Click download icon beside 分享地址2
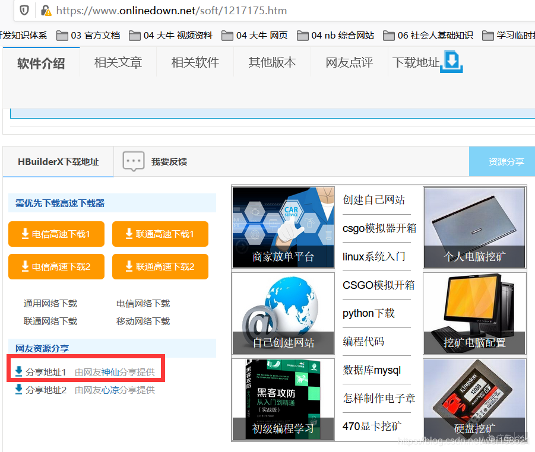Image resolution: width=535 pixels, height=452 pixels. pyautogui.click(x=19, y=389)
